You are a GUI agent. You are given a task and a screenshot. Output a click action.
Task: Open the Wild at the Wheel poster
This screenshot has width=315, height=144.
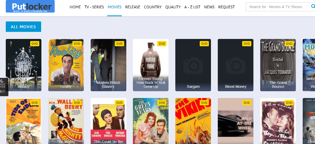[x=236, y=121]
